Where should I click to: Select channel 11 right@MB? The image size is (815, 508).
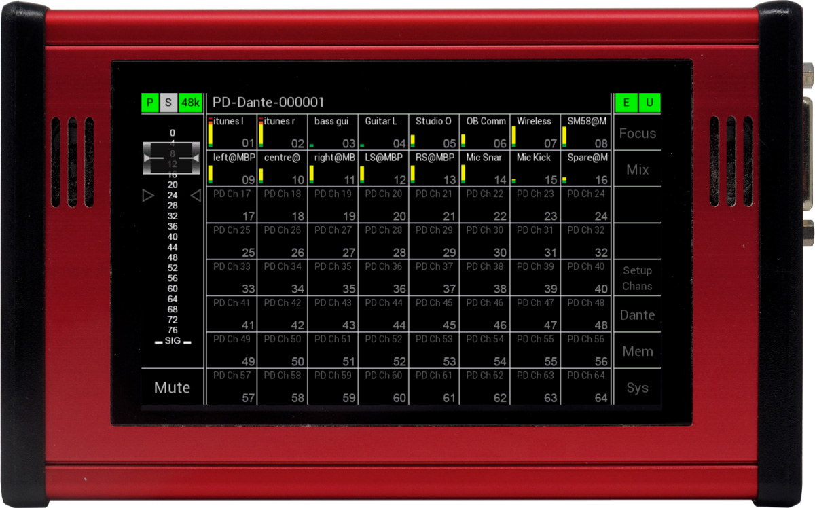pyautogui.click(x=333, y=168)
